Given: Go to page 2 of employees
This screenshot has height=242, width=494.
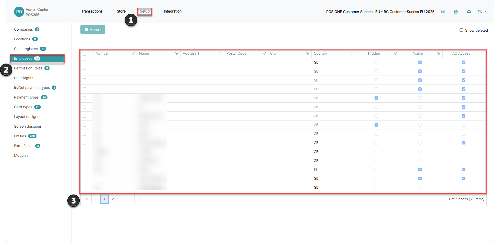Looking at the screenshot, I should [113, 199].
